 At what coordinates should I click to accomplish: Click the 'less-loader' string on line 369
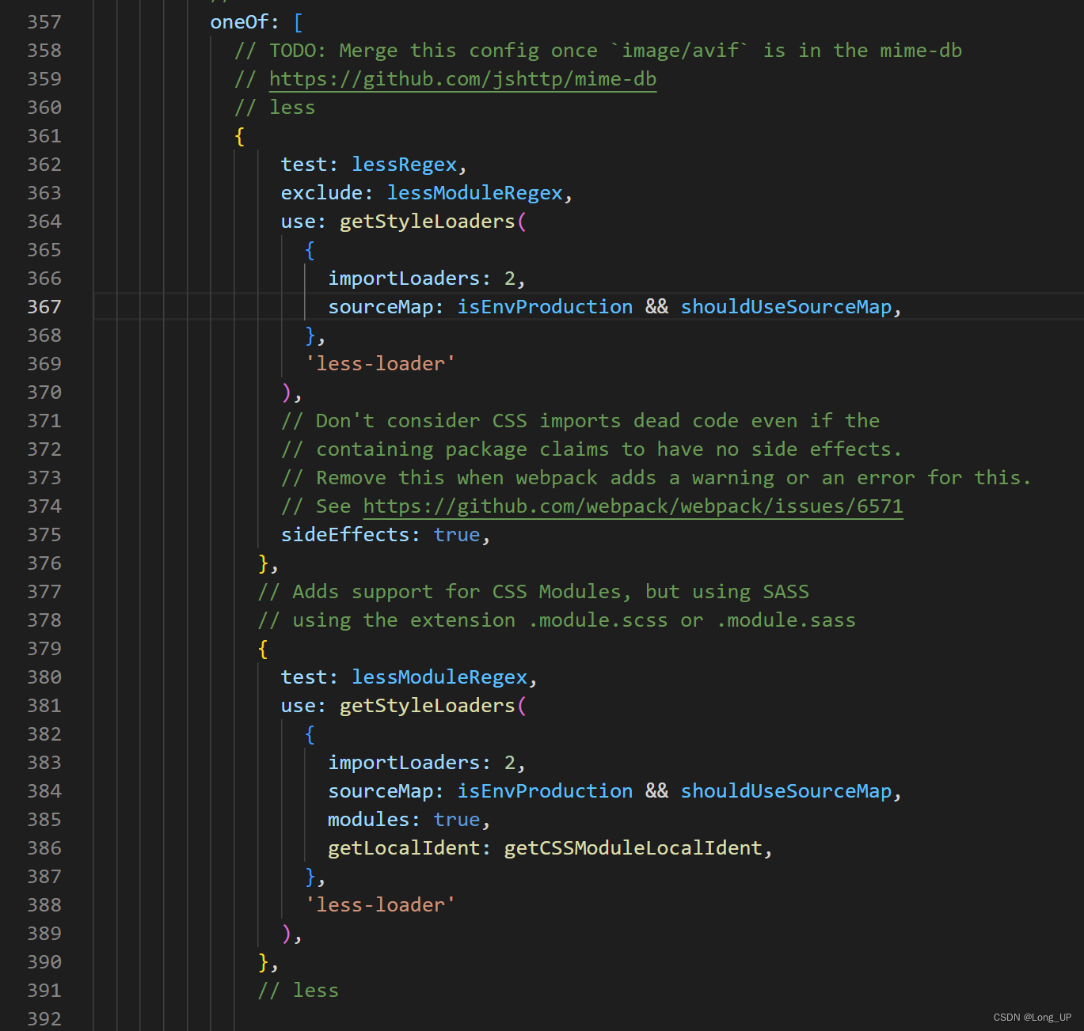[x=380, y=364]
